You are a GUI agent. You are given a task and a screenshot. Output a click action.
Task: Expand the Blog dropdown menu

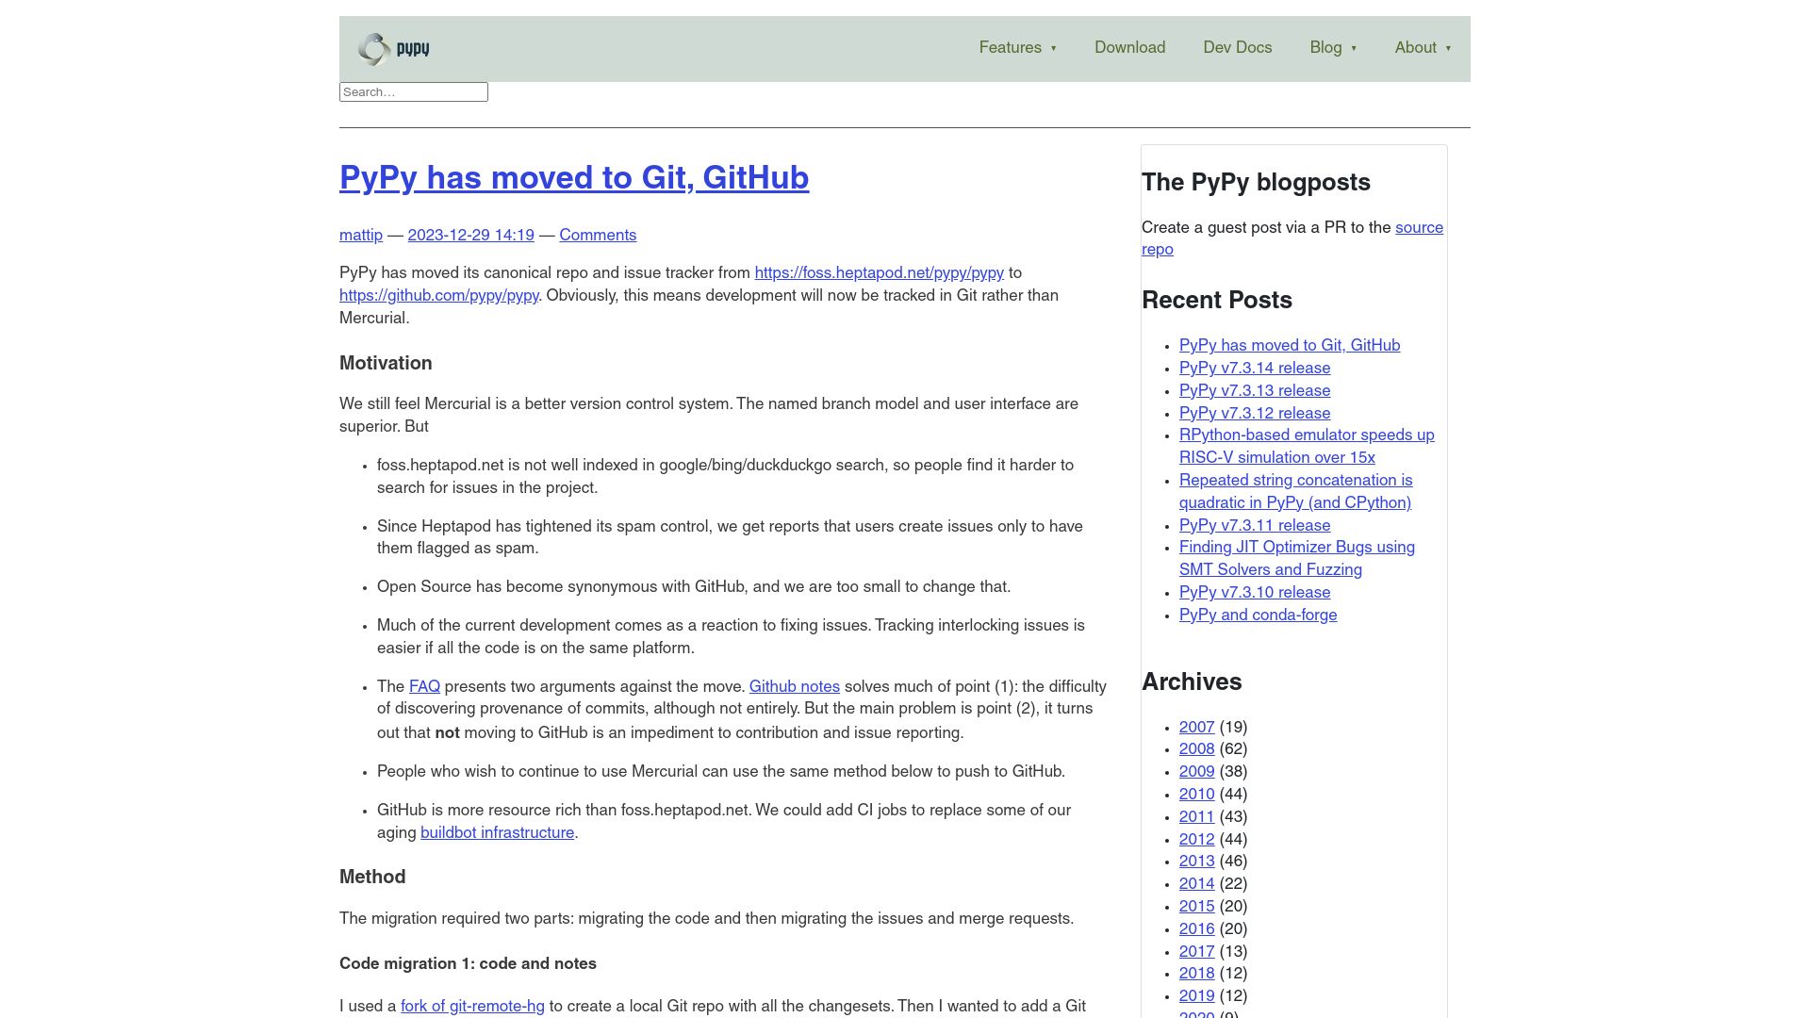(1333, 48)
